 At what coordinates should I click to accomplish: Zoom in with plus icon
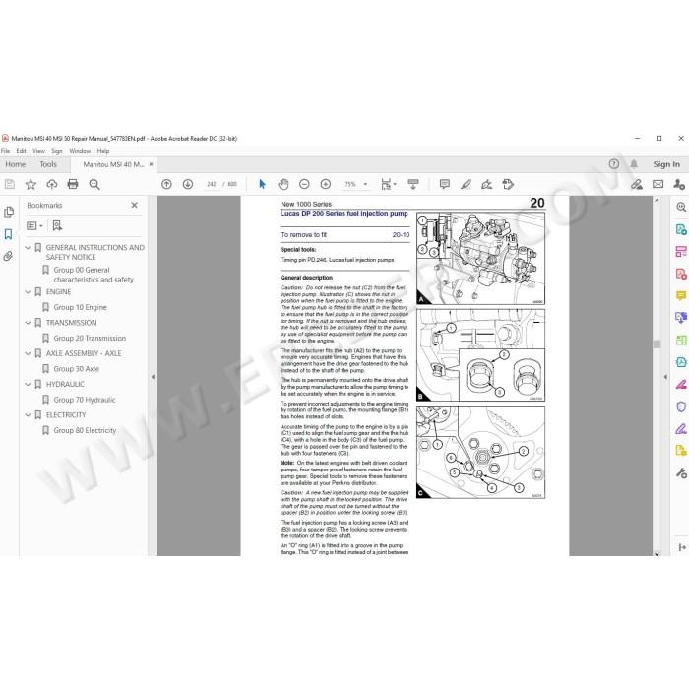[x=326, y=184]
